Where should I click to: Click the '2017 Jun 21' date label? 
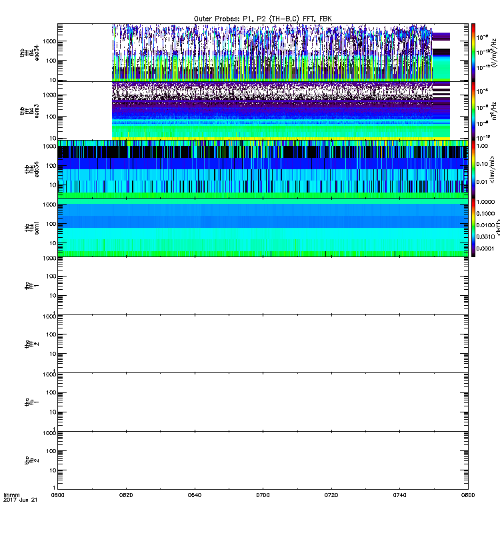pos(19,501)
